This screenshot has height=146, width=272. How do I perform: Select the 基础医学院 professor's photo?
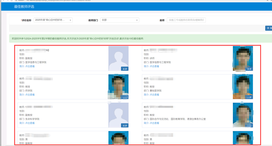click(x=243, y=87)
